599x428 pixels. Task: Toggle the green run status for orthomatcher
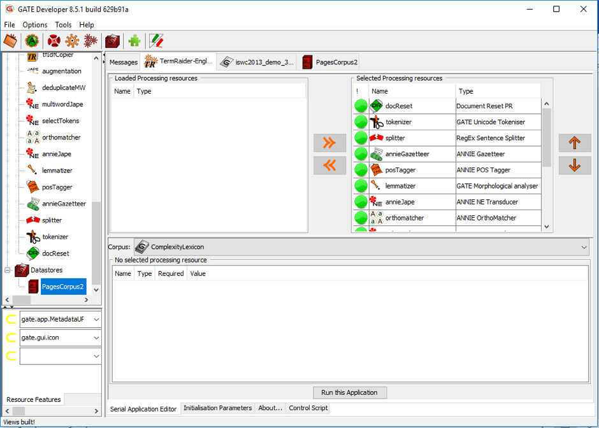click(x=361, y=218)
